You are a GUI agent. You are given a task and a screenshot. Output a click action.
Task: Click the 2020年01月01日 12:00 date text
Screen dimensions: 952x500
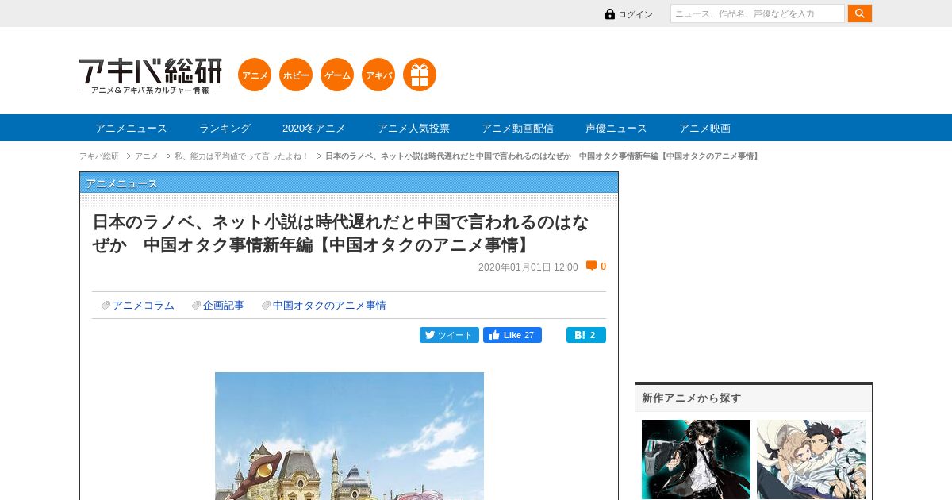[528, 267]
